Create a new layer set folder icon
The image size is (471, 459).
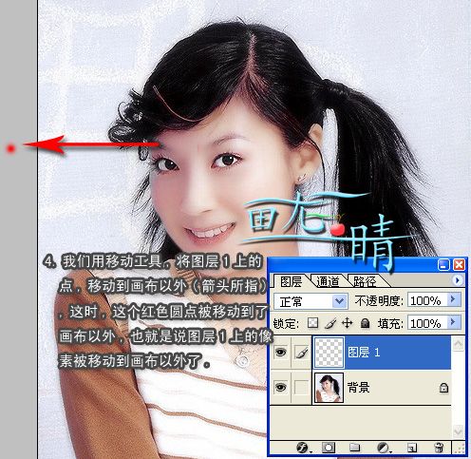coord(354,448)
